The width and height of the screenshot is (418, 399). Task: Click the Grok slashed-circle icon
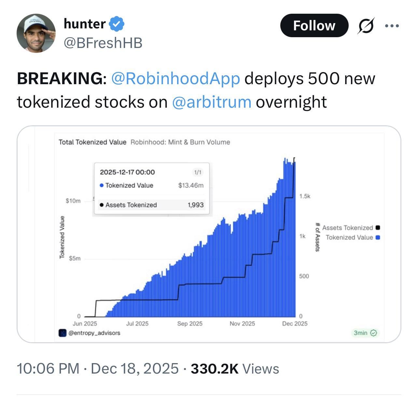[365, 26]
